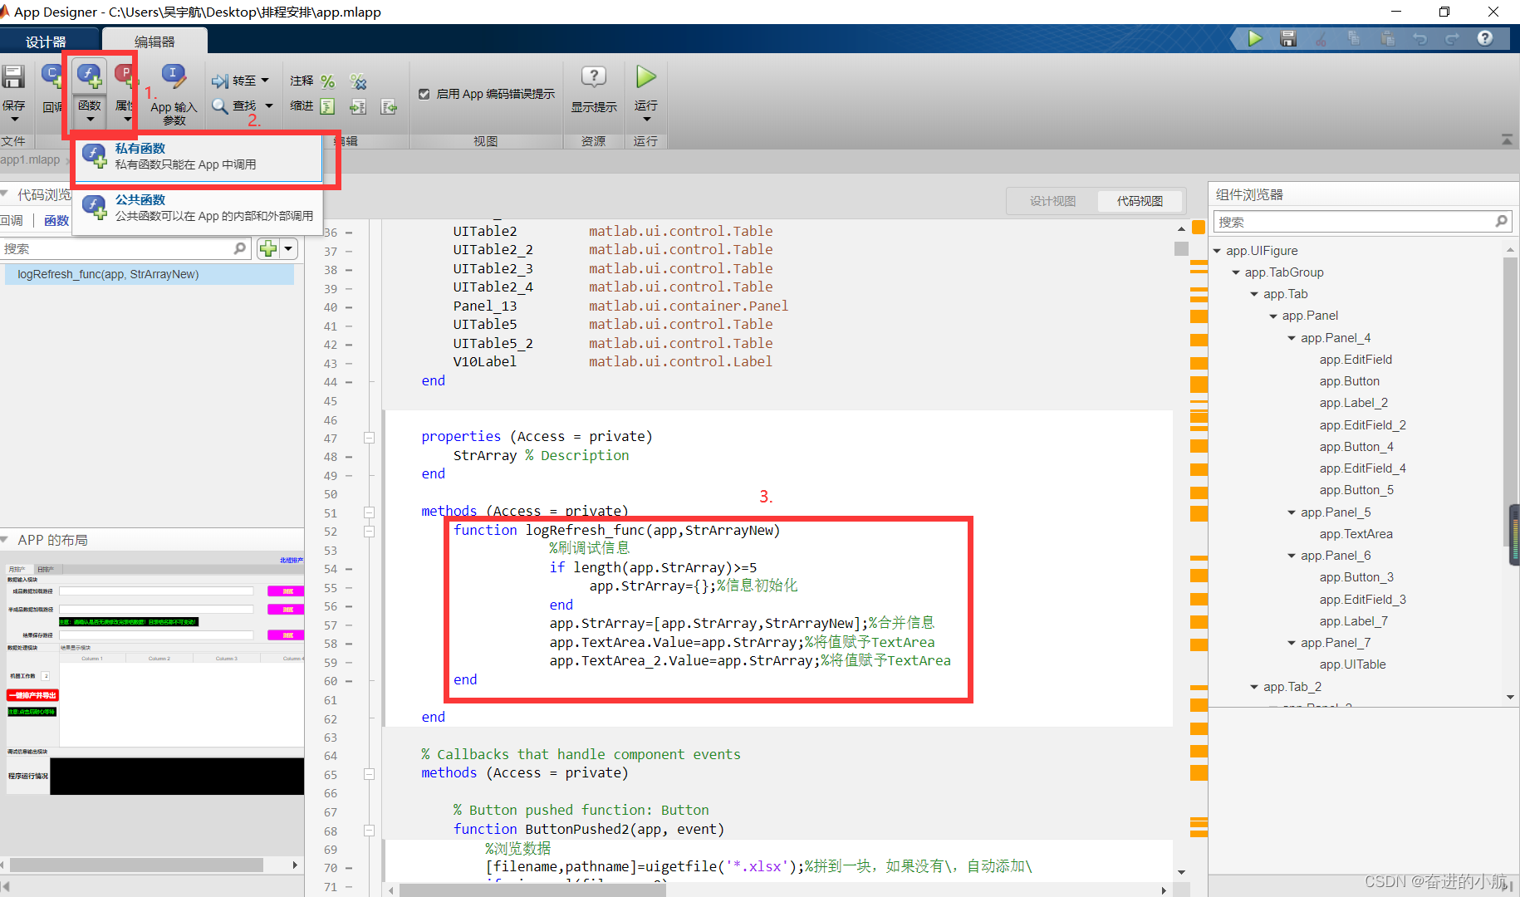Select Private Function menu entry
The width and height of the screenshot is (1520, 897).
(x=198, y=156)
